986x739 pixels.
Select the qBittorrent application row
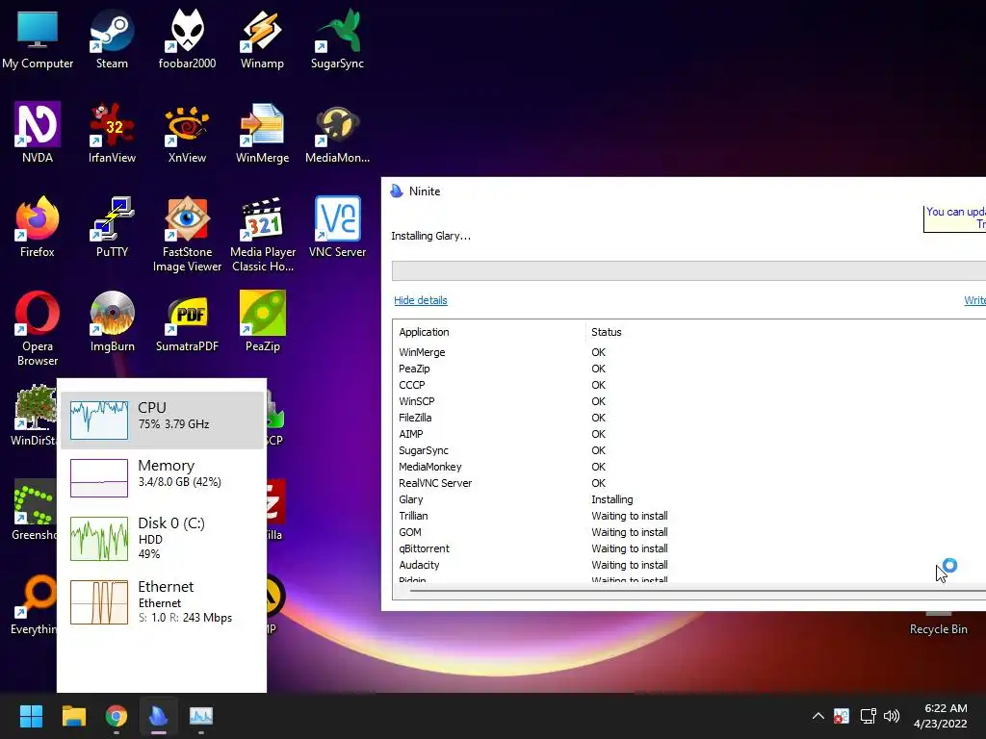[x=689, y=548]
